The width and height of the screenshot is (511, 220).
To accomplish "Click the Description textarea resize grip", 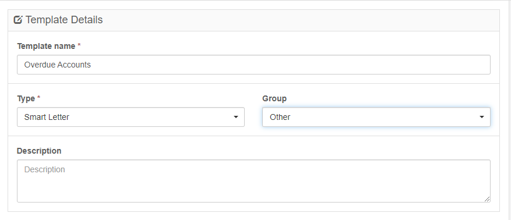I will point(487,199).
